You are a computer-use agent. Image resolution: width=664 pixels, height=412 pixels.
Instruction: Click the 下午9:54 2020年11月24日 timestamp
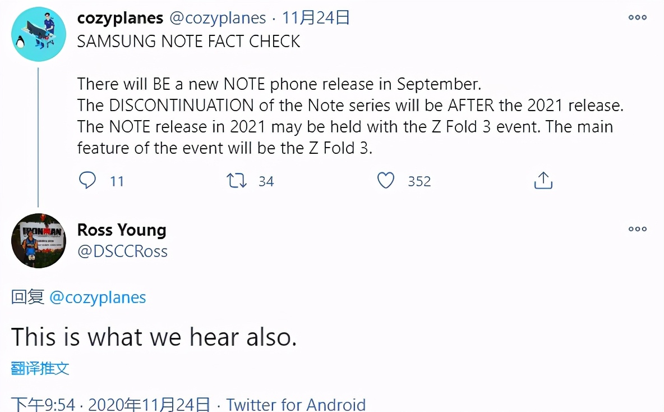tap(110, 405)
